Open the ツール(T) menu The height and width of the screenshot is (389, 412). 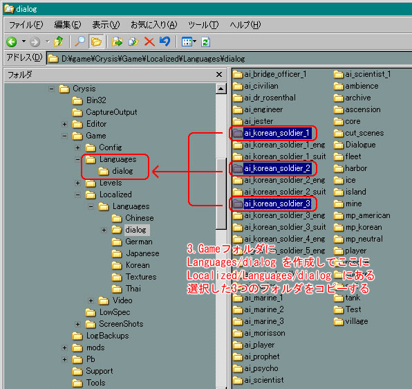(x=203, y=25)
